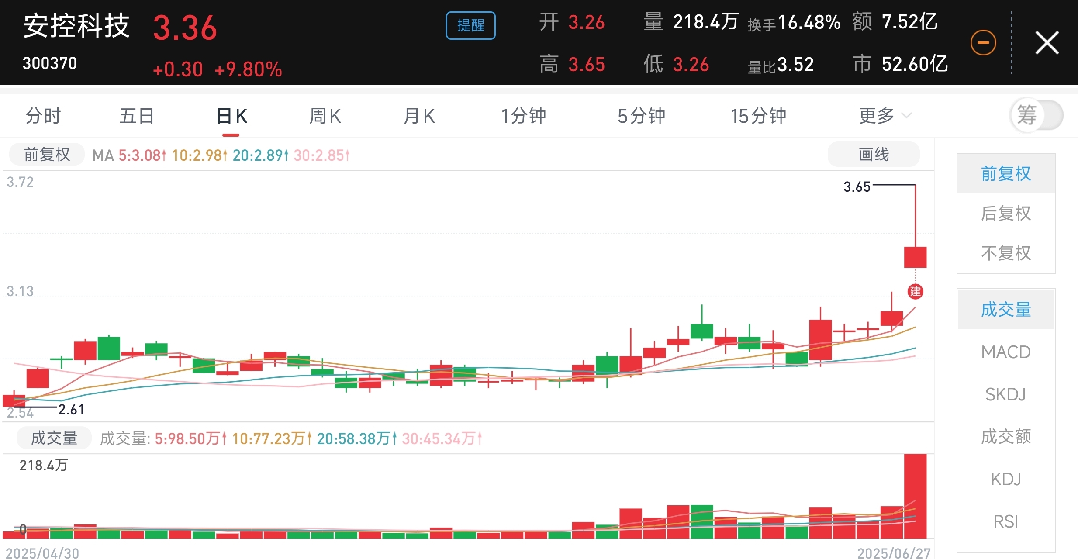Click the volume MA 20:58.38万 value
1078x559 pixels.
(x=357, y=438)
